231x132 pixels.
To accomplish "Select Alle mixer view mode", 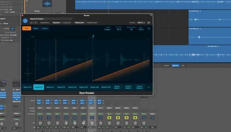I will pos(183,65).
